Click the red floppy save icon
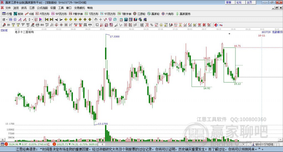The image size is (283, 152). pos(135,20)
